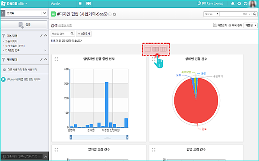Click the 요청 pie label
Image resolution: width=259 pixels, height=161 pixels.
(203, 73)
